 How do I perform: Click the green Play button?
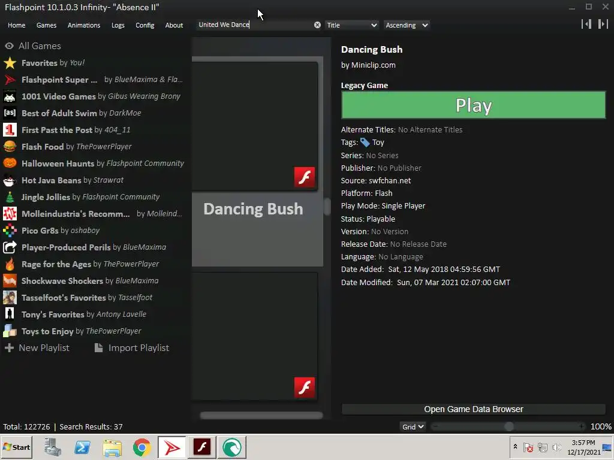coord(474,105)
